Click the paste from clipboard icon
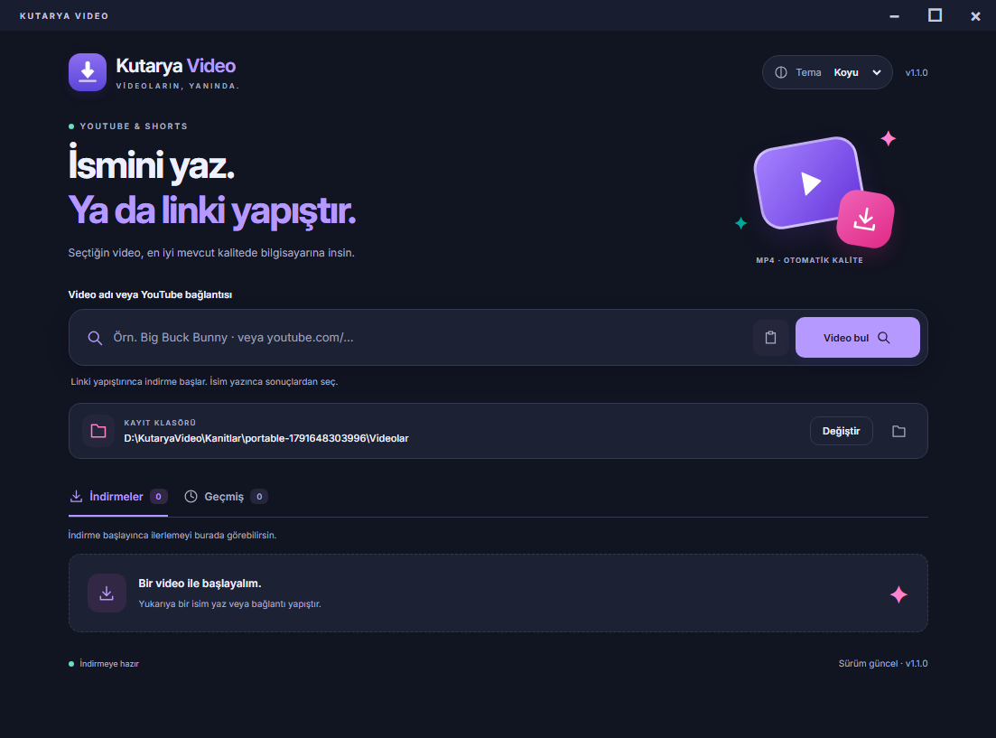Screen dimensions: 996x738 point(770,338)
